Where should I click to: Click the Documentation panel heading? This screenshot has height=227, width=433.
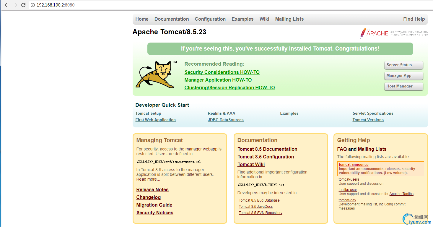tap(257, 140)
